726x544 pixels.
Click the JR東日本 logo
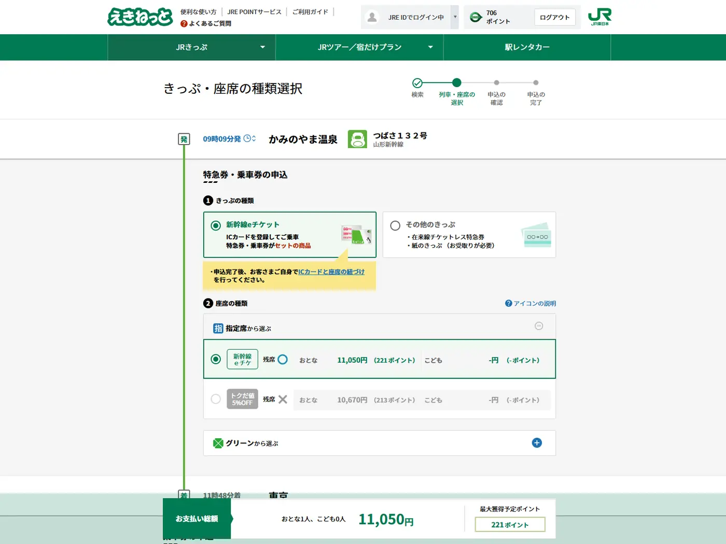(x=601, y=17)
